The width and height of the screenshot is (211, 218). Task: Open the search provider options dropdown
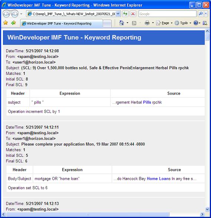point(206,14)
